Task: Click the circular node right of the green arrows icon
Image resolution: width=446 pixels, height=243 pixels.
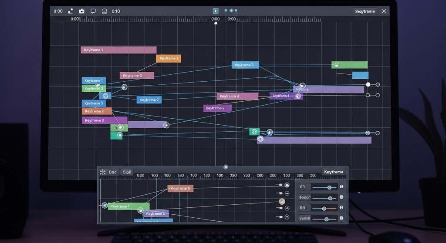Action: 270,132
